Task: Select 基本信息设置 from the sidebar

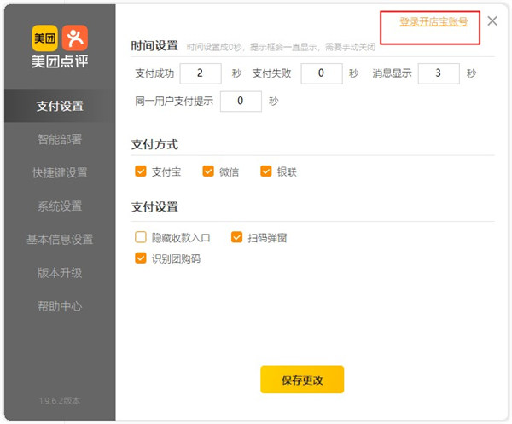Action: click(60, 240)
